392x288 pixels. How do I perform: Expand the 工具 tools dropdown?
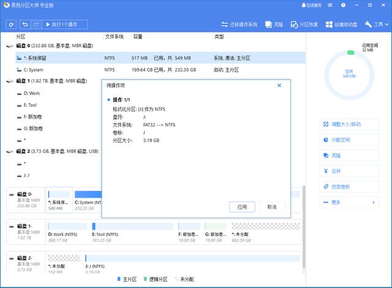point(377,25)
